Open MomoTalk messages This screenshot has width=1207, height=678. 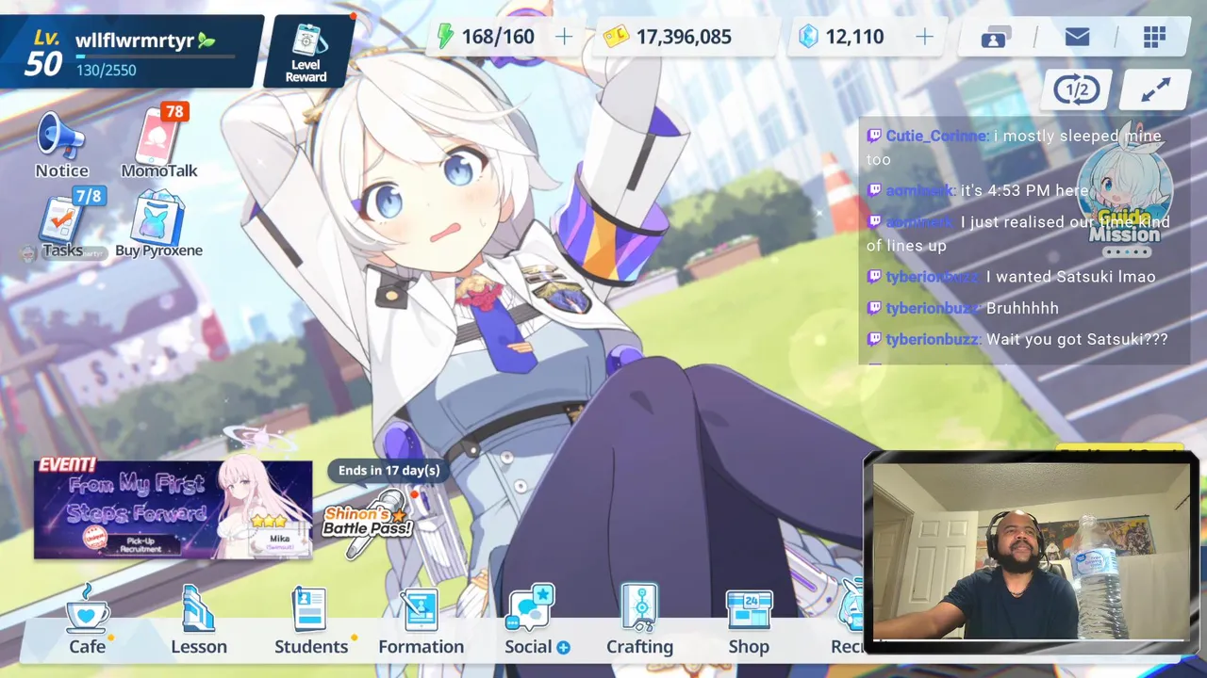(x=158, y=141)
